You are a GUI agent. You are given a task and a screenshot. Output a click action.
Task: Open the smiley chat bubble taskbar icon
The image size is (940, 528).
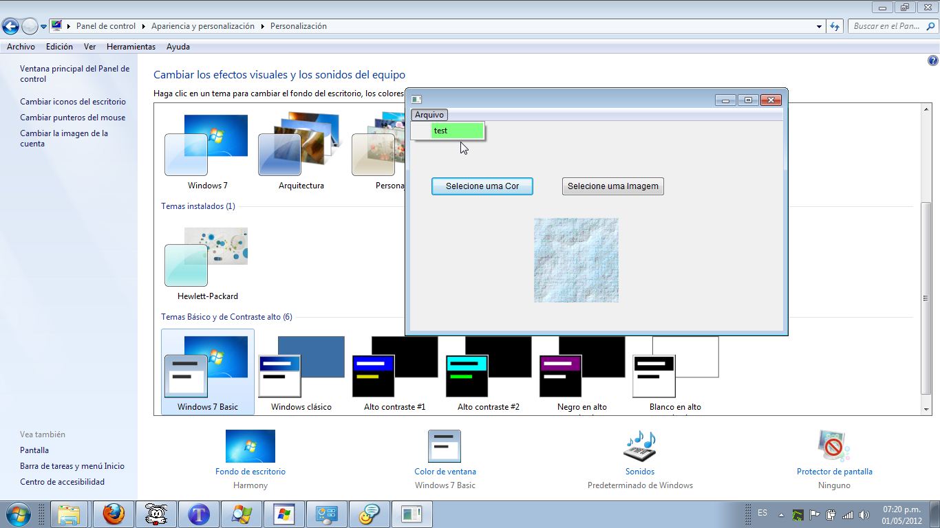click(370, 514)
